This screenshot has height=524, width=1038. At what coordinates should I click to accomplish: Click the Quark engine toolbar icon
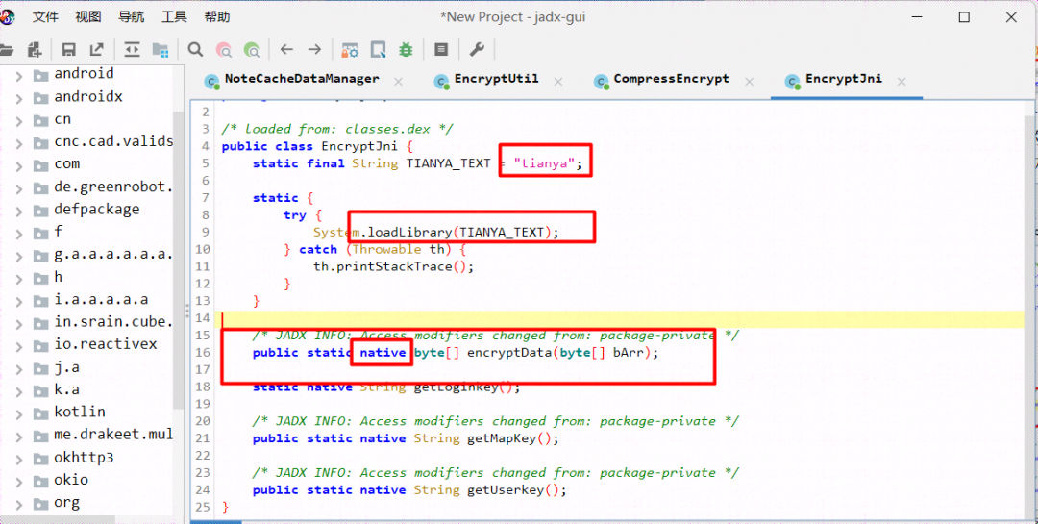click(x=378, y=49)
